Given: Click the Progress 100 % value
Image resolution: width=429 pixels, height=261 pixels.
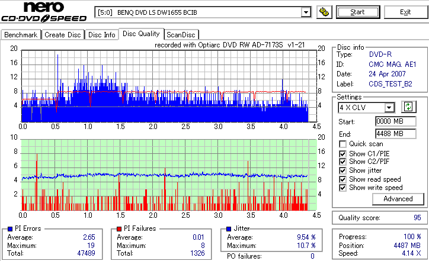Looking at the screenshot, I should (x=412, y=236).
